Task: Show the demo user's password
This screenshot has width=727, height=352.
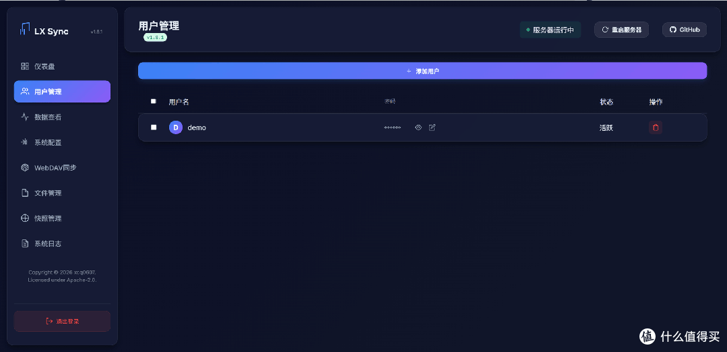Action: point(418,127)
